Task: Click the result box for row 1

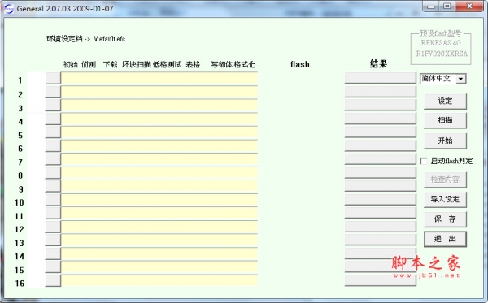Action: 381,78
